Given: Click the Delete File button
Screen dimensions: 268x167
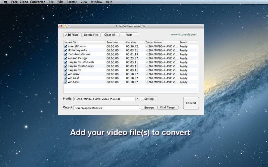Looking at the screenshot, I should (91, 35).
